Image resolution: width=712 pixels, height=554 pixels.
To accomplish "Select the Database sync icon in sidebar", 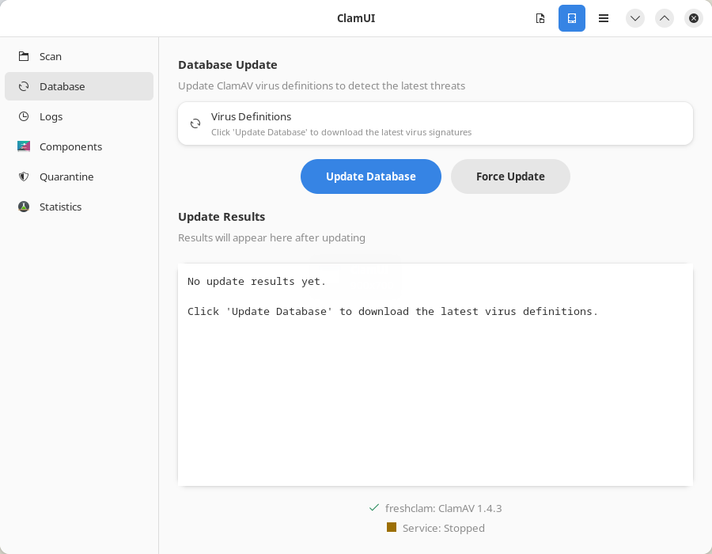I will click(x=24, y=86).
